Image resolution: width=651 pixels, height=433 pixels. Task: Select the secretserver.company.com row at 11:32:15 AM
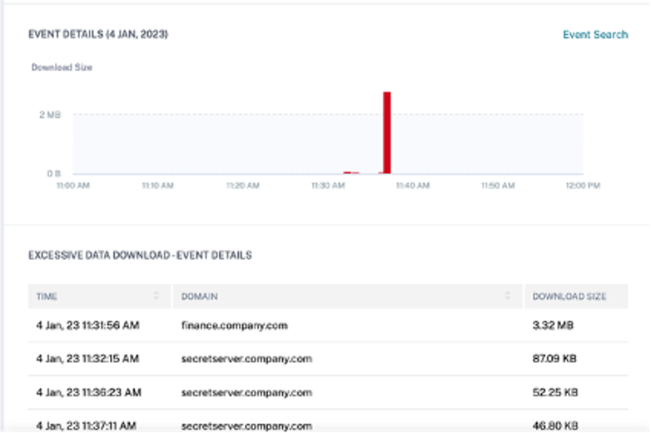pos(246,359)
